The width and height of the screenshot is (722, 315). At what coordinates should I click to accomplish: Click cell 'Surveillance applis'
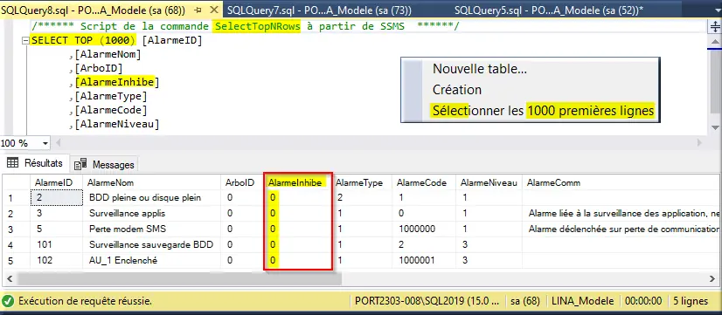point(151,214)
